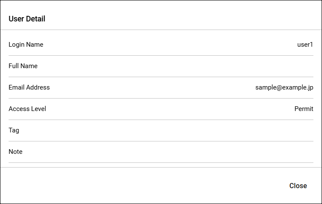Click the Close button
The width and height of the screenshot is (322, 204).
pyautogui.click(x=298, y=186)
